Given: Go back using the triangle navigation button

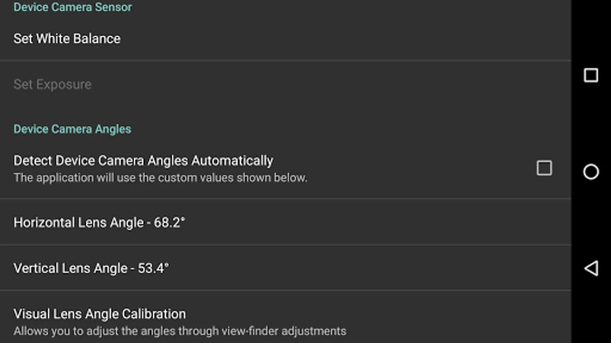Looking at the screenshot, I should (591, 268).
